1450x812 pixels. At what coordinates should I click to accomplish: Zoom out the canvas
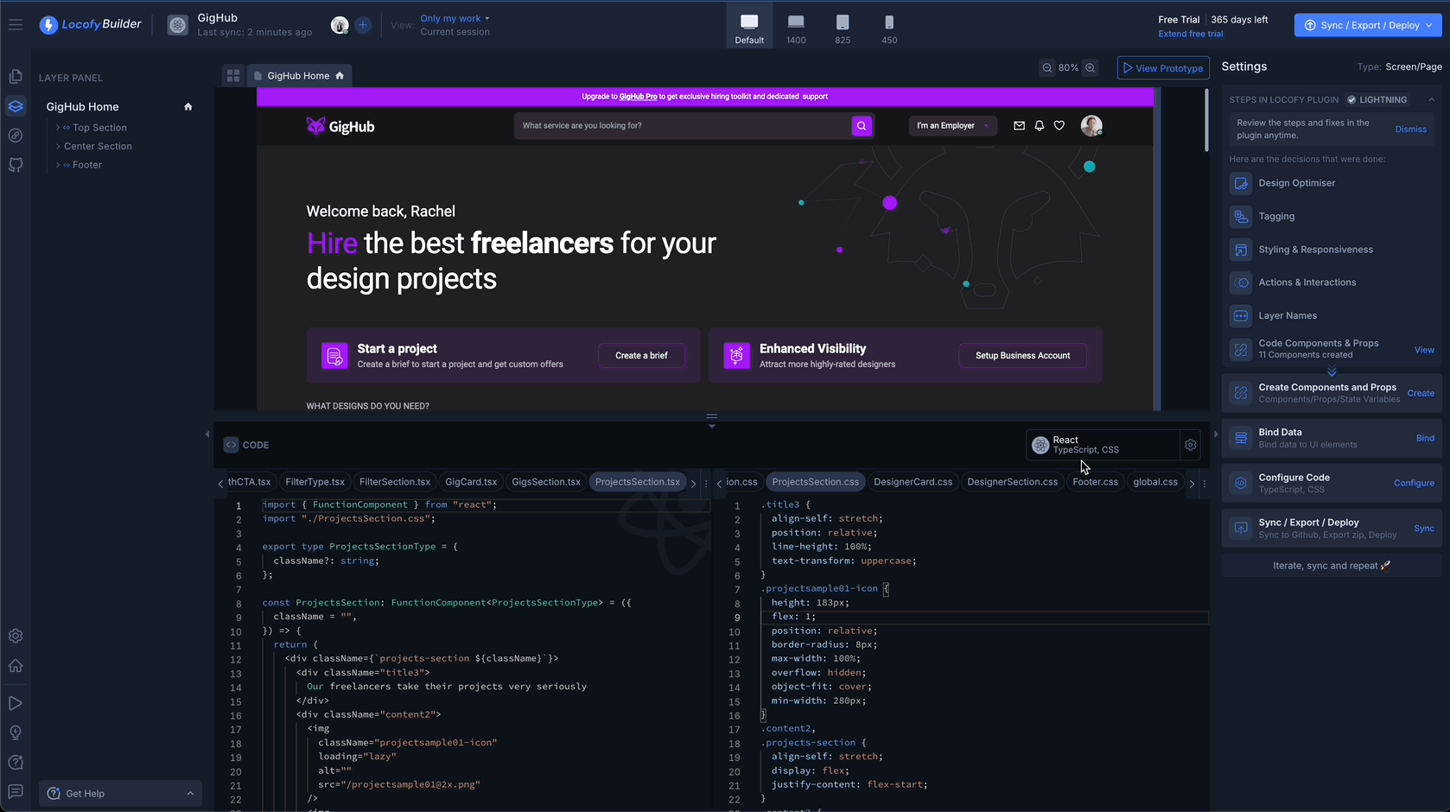point(1047,67)
